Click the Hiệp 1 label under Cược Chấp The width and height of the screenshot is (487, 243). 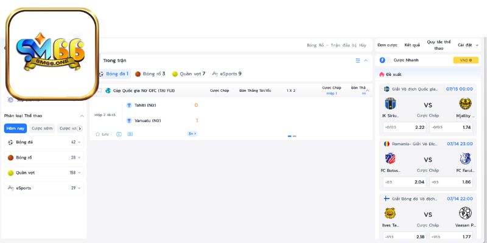click(331, 94)
